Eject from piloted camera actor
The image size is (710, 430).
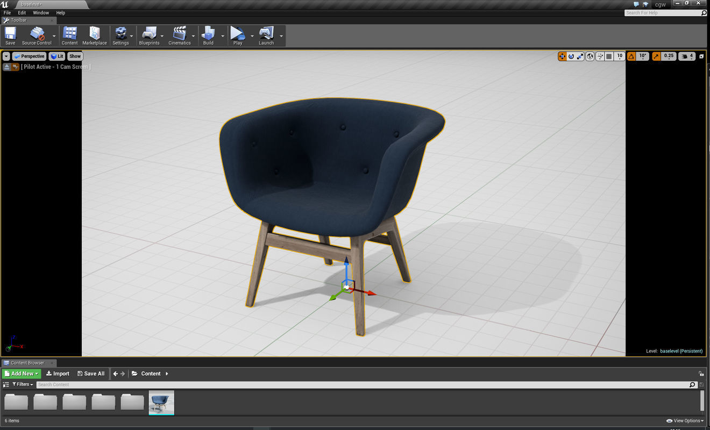[x=7, y=67]
